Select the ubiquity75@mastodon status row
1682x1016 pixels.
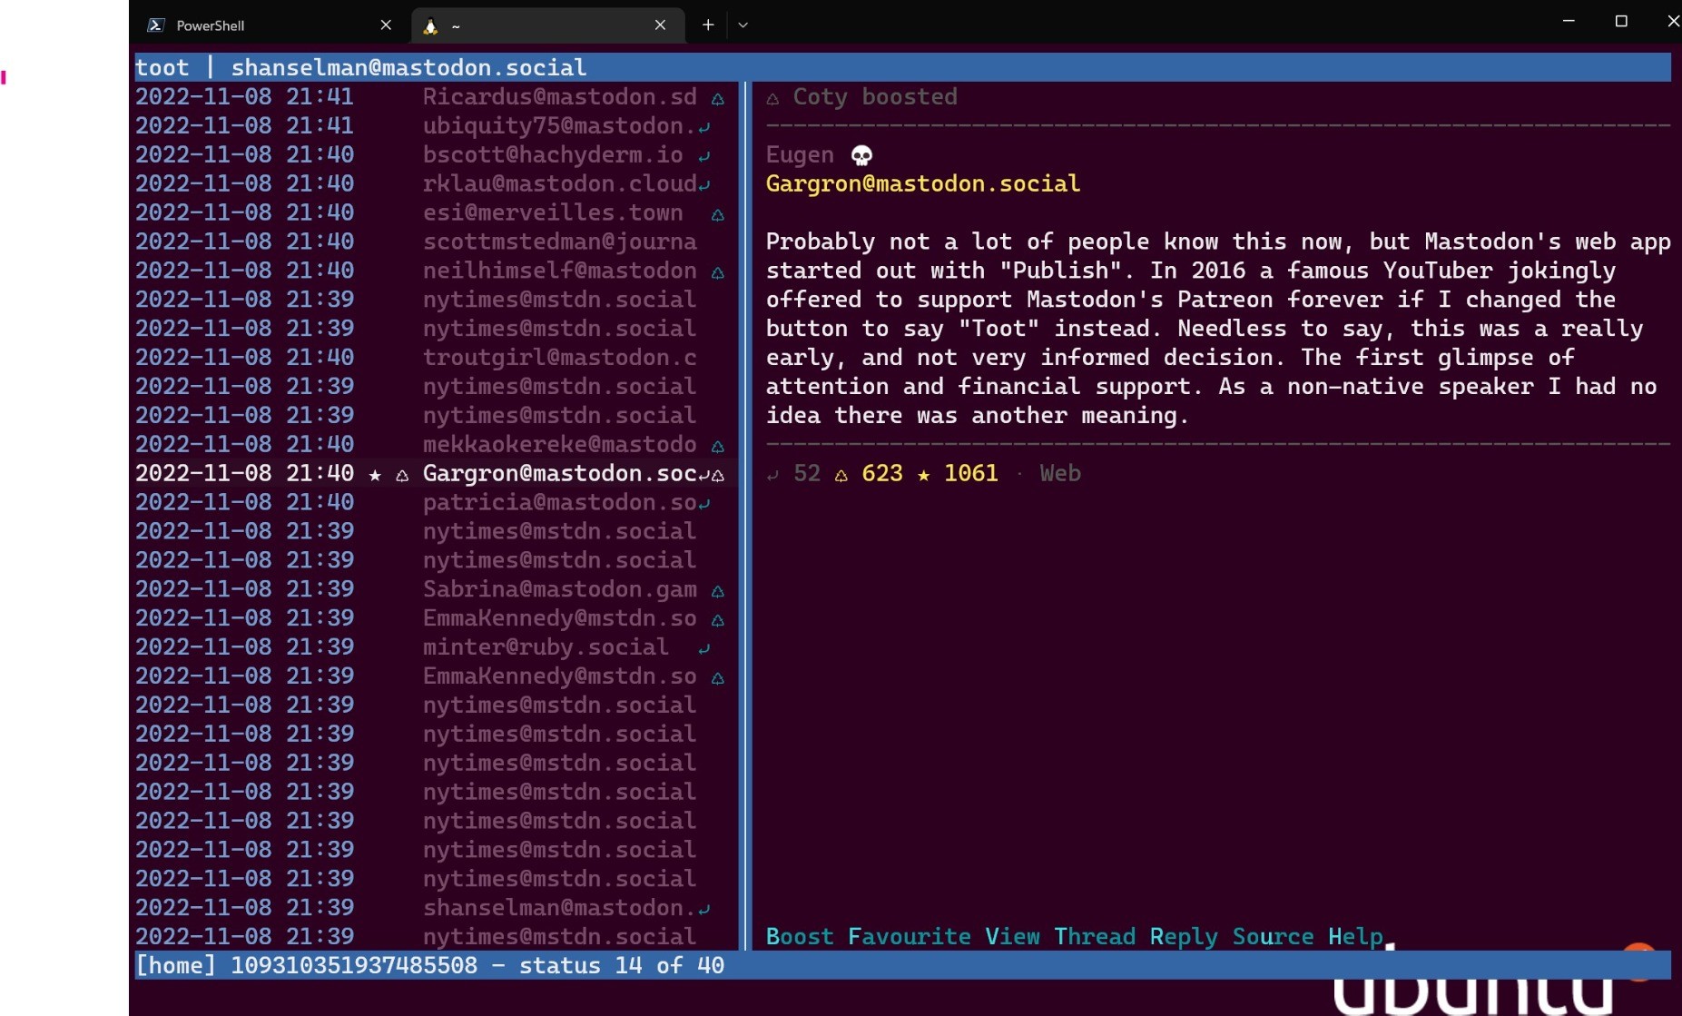pyautogui.click(x=431, y=125)
